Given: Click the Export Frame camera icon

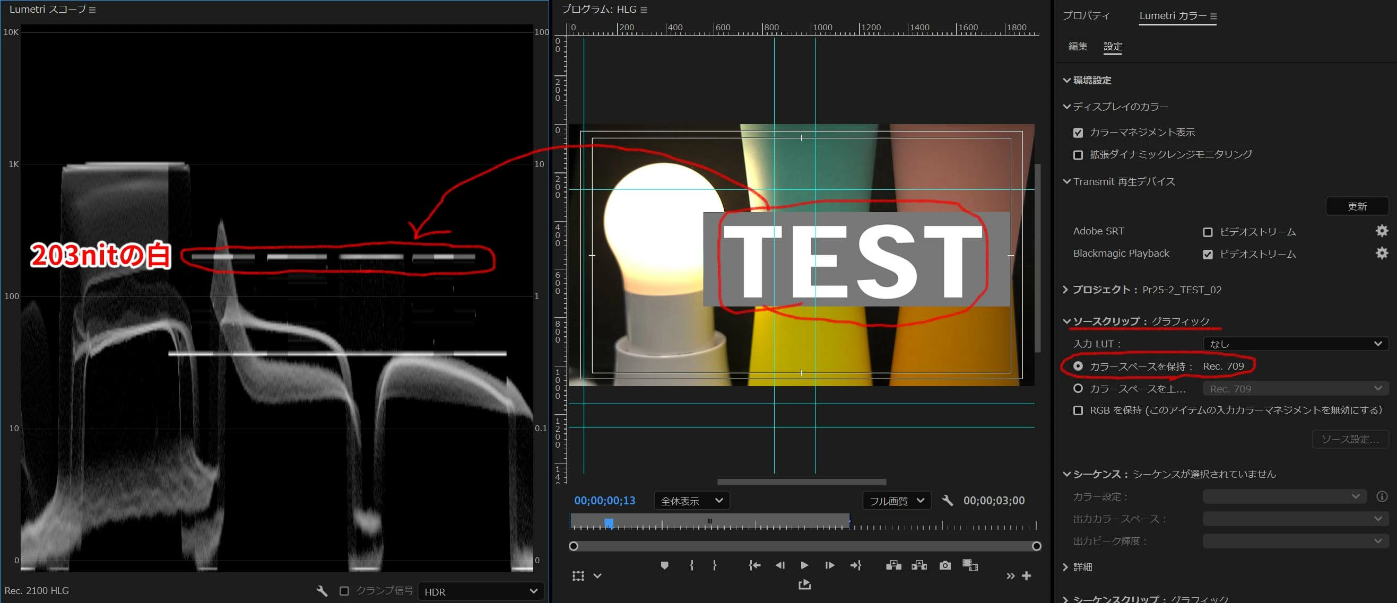Looking at the screenshot, I should pos(945,565).
